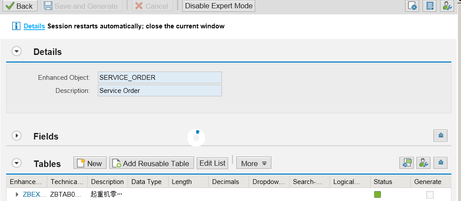Expand the Fields section
The width and height of the screenshot is (461, 201).
tap(17, 136)
